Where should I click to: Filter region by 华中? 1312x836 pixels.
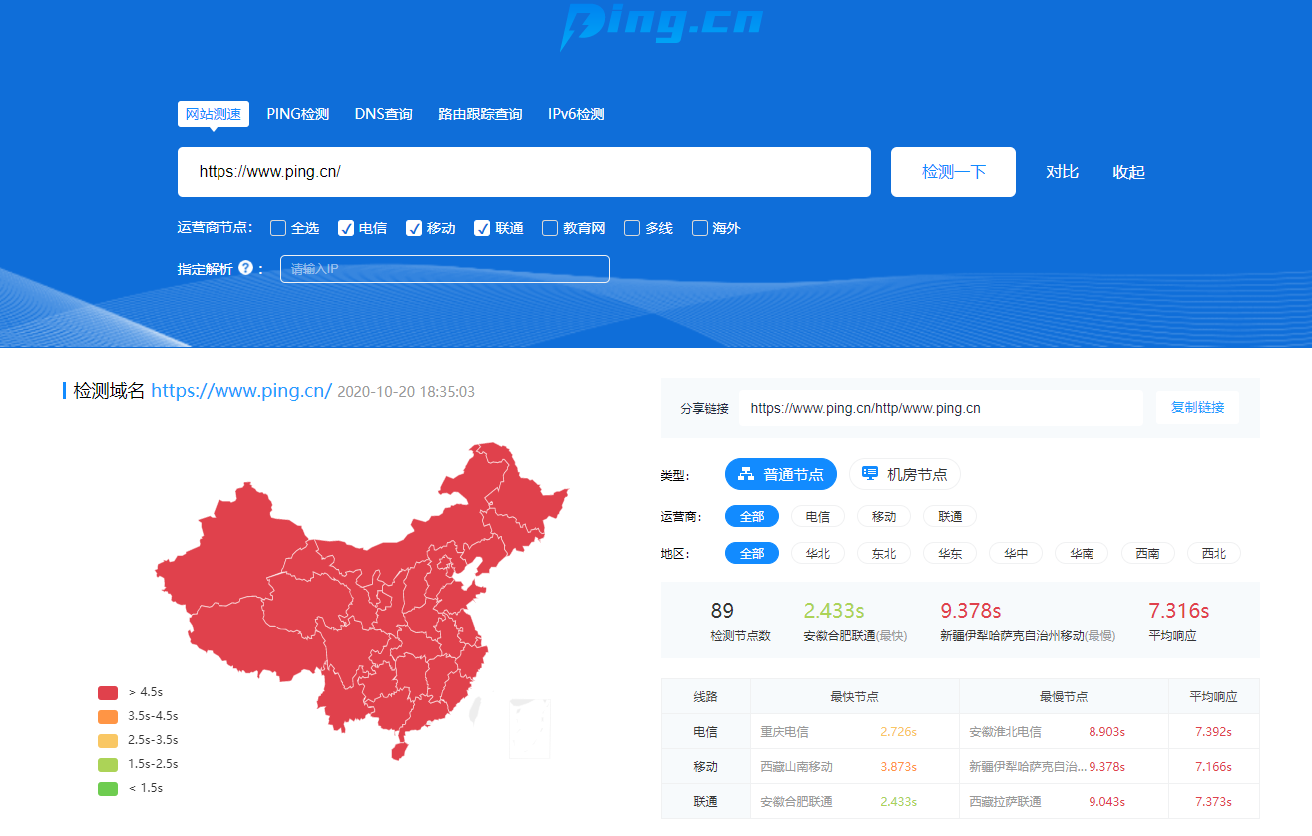click(1016, 553)
